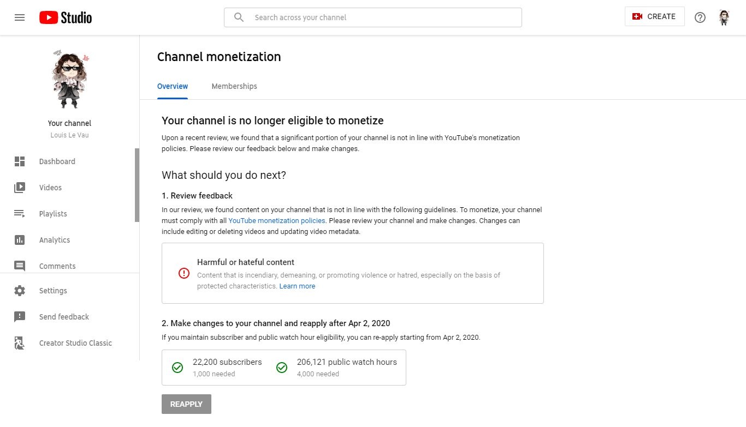The height and width of the screenshot is (427, 746).
Task: Click the REAPPLY button
Action: coord(186,404)
